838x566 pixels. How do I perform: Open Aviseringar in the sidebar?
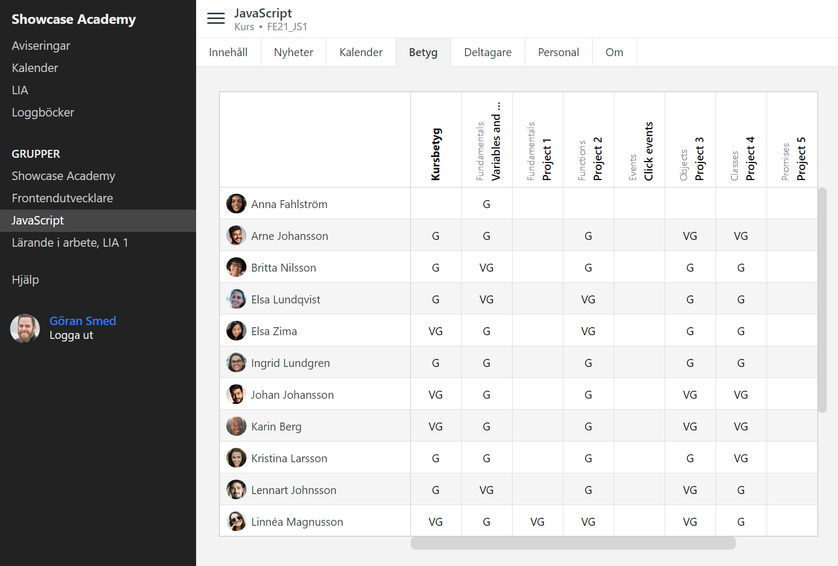(x=41, y=46)
